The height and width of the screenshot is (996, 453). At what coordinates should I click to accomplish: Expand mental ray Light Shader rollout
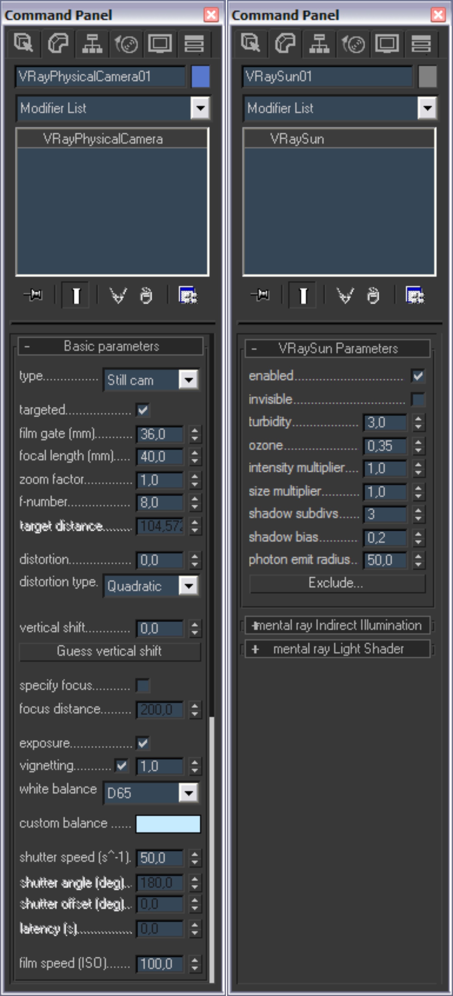pyautogui.click(x=337, y=649)
